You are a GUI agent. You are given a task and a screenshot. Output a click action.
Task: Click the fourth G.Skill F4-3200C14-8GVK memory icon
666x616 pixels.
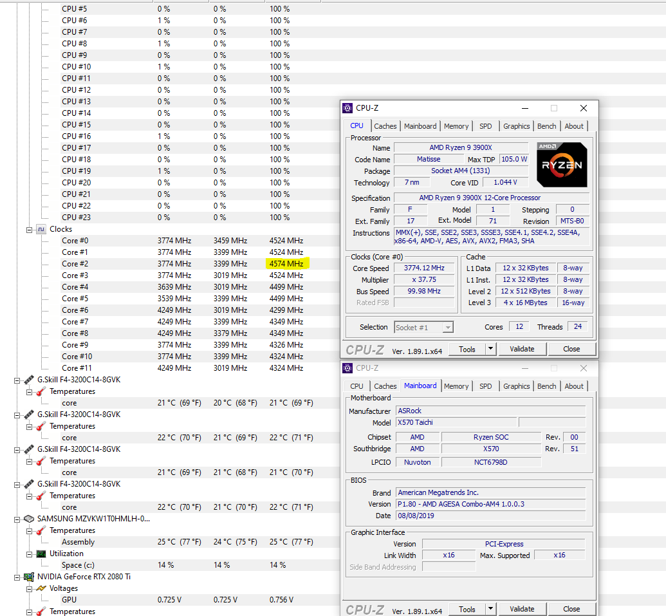(29, 484)
